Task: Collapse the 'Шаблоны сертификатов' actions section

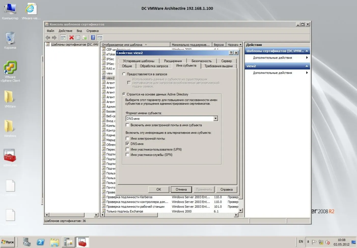Action: tap(307, 51)
